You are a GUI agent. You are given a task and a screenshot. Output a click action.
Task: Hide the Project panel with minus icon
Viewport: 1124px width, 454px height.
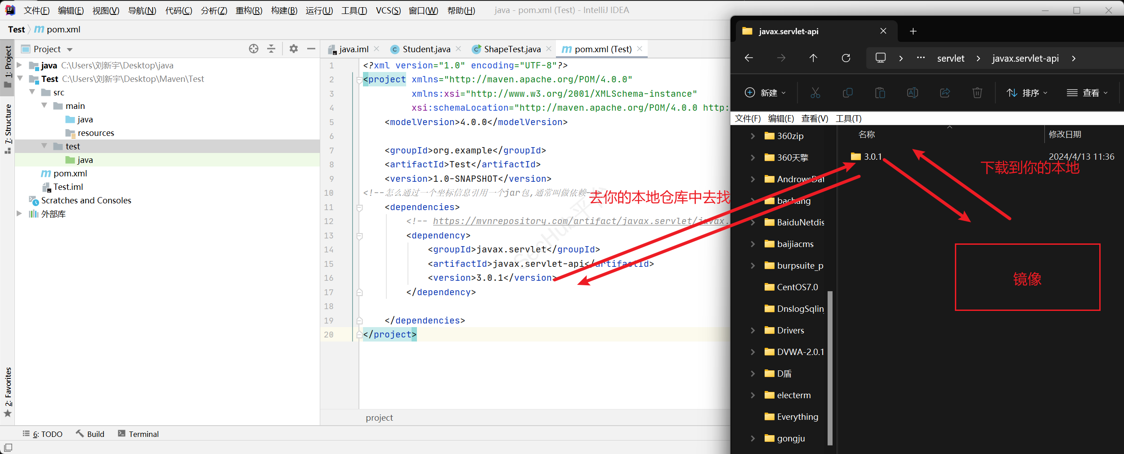coord(311,49)
